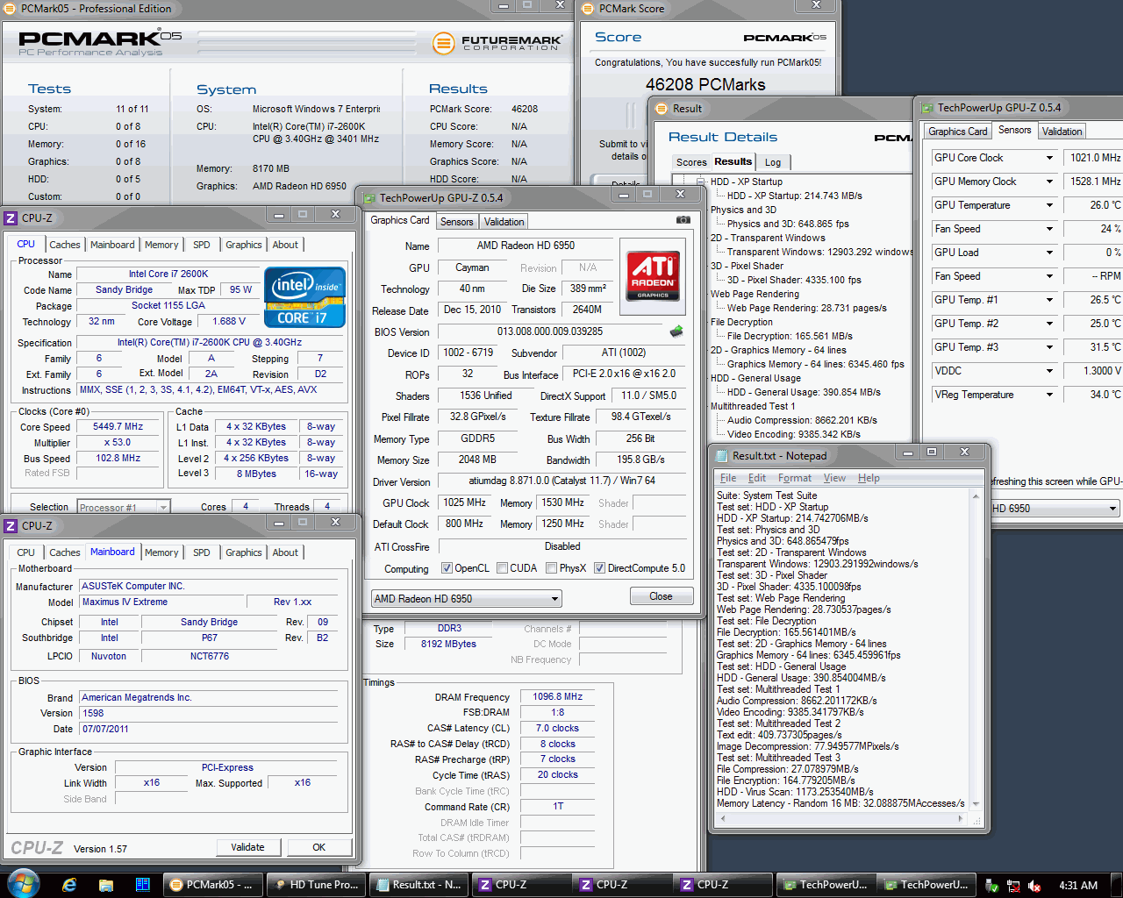Toggle the DirectCompute 5.0 checkbox

tap(599, 568)
